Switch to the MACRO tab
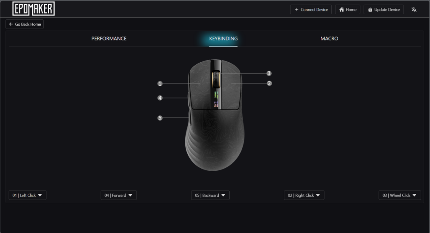 (329, 38)
